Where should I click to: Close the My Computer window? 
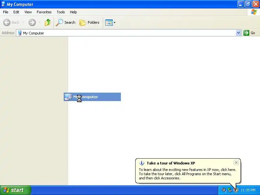256,4
